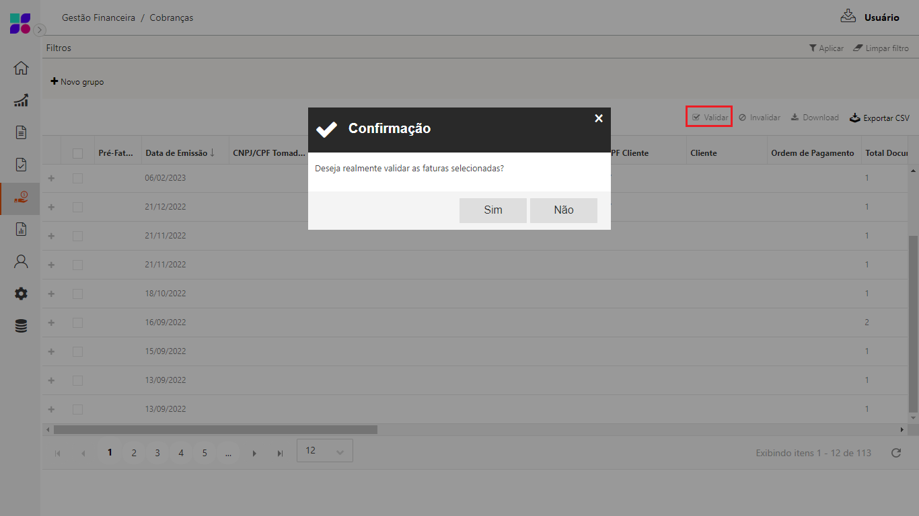
Task: Open the report document sidebar icon
Action: (x=21, y=229)
